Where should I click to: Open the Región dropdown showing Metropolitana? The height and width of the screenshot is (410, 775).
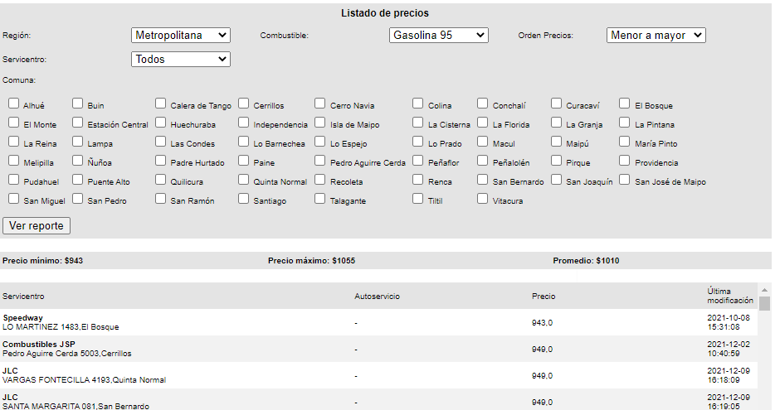pos(180,36)
